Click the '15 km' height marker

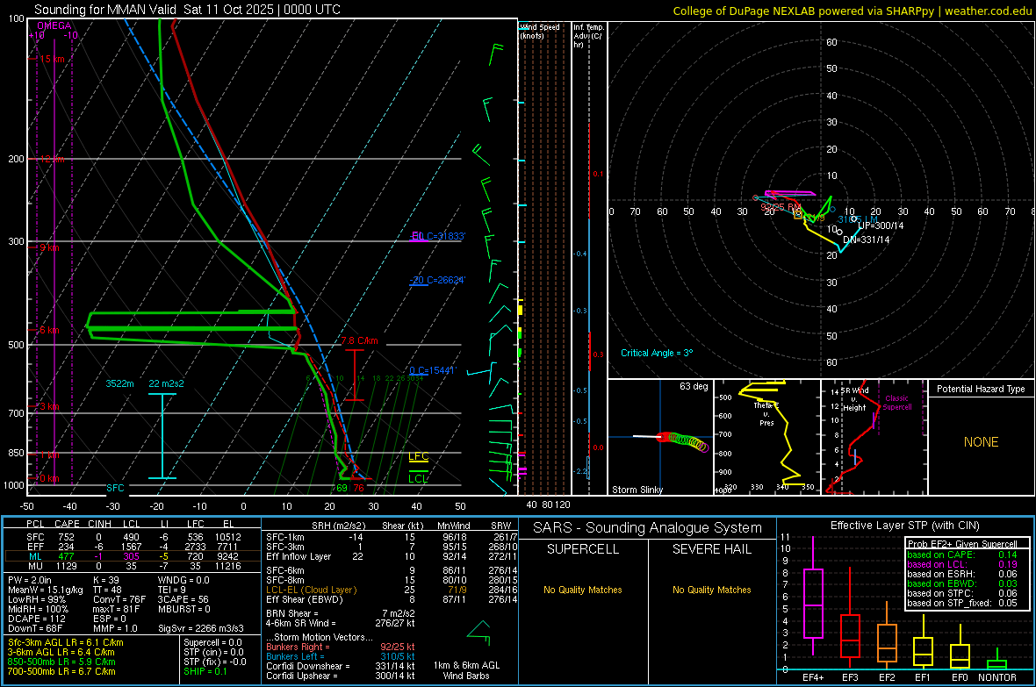(52, 59)
